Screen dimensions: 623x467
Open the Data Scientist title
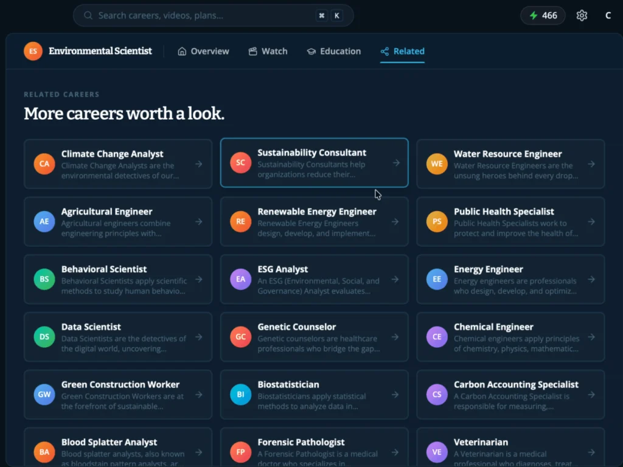coord(91,327)
